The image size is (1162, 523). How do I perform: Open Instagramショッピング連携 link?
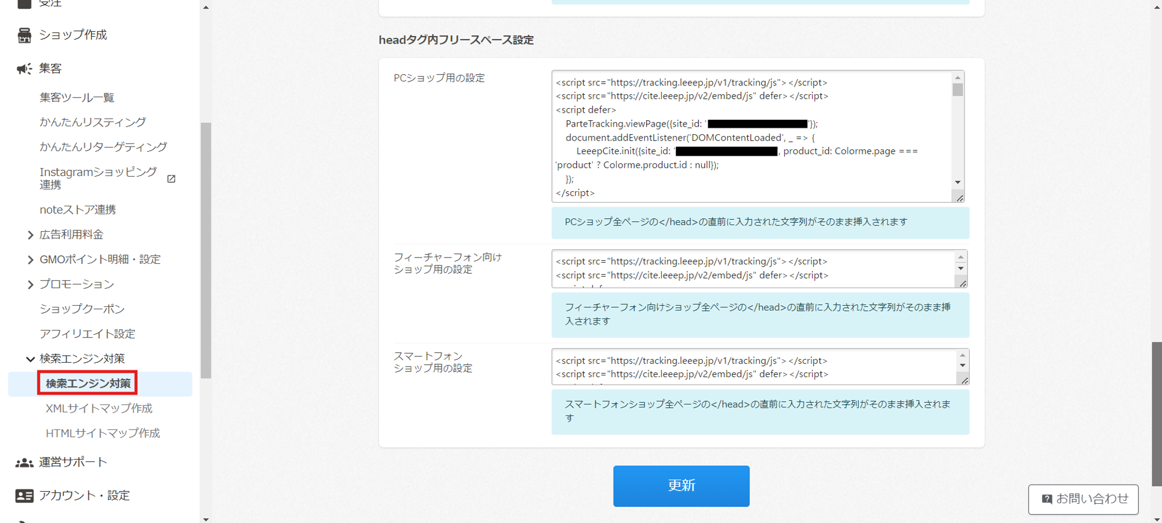pyautogui.click(x=98, y=178)
